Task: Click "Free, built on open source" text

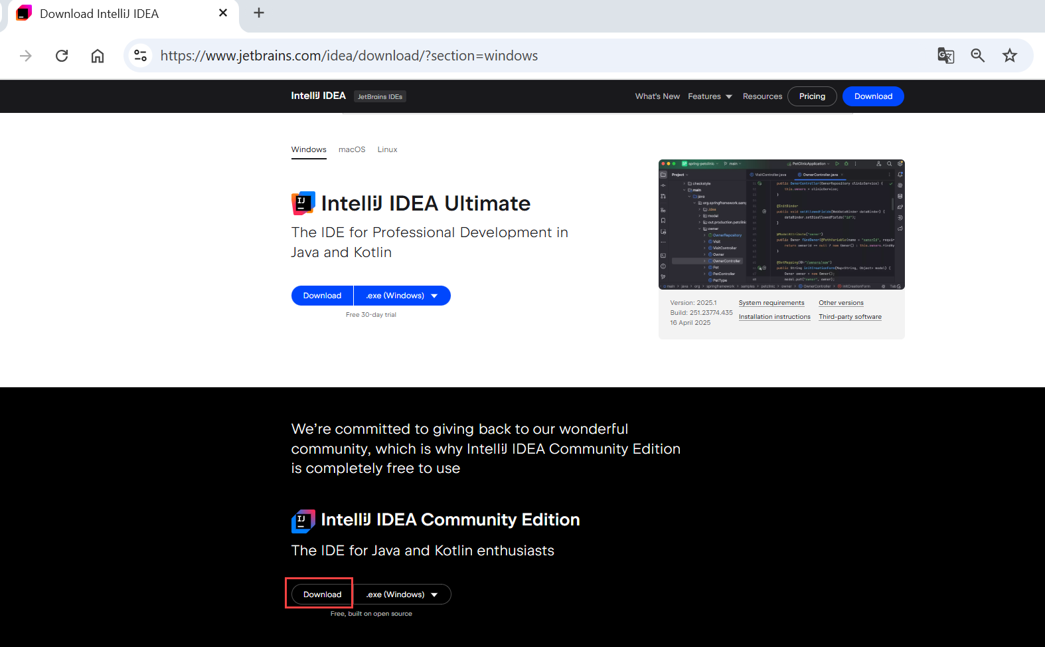Action: [x=371, y=614]
